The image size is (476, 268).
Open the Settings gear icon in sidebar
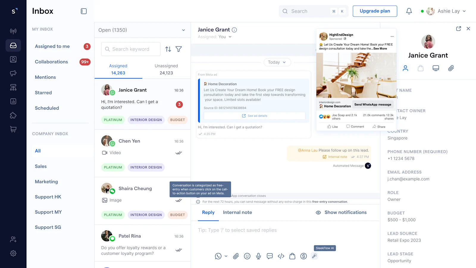click(x=13, y=253)
